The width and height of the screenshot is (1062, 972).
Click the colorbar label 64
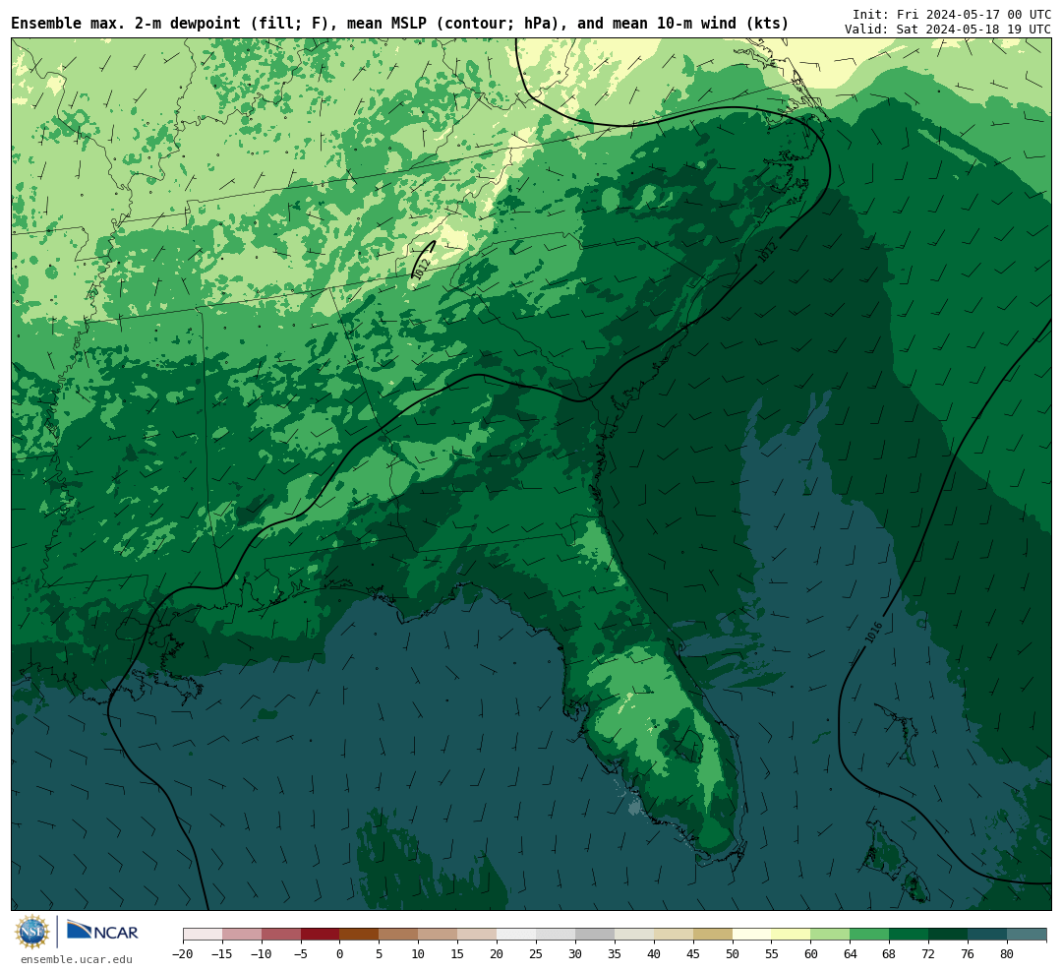(x=850, y=954)
